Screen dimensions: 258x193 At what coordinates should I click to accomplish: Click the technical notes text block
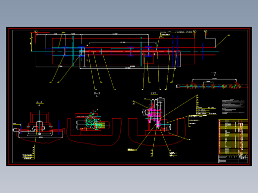pyautogui.click(x=233, y=106)
